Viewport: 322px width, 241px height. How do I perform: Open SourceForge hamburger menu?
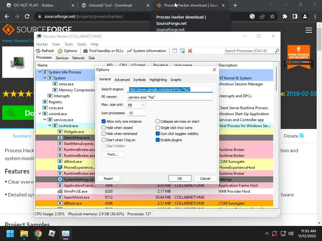pos(309,30)
